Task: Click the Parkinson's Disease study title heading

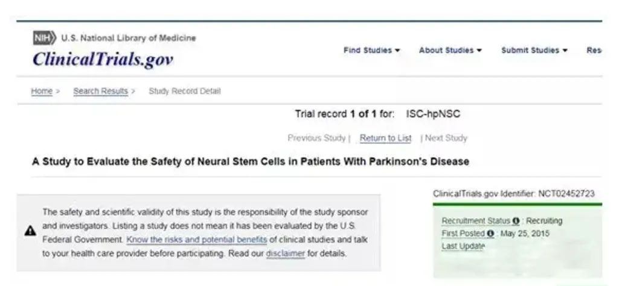Action: click(250, 162)
